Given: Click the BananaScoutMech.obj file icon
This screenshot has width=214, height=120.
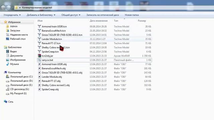Looking at the screenshot, I should pos(39,68).
